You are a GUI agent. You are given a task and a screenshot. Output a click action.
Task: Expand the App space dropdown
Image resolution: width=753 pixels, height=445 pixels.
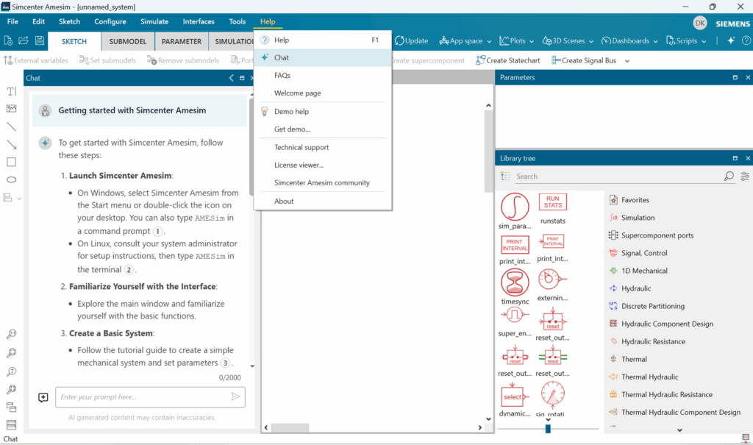[465, 41]
